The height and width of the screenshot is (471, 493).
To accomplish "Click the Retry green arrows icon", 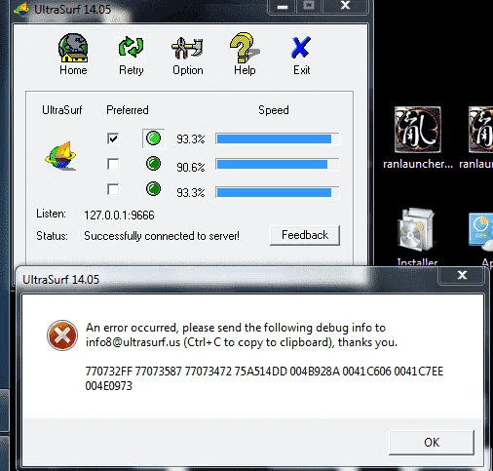I will point(131,48).
